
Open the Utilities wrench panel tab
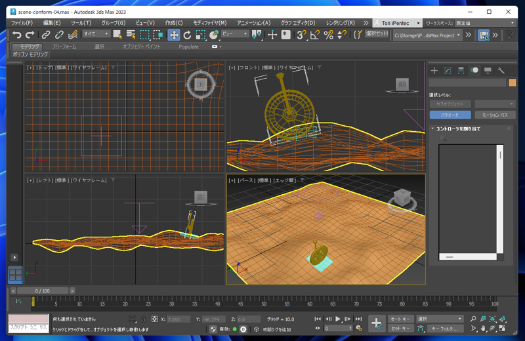(x=501, y=70)
